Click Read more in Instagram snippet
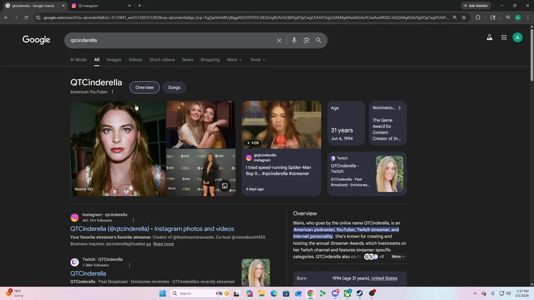 164,244
